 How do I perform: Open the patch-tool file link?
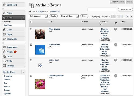click(x=54, y=60)
